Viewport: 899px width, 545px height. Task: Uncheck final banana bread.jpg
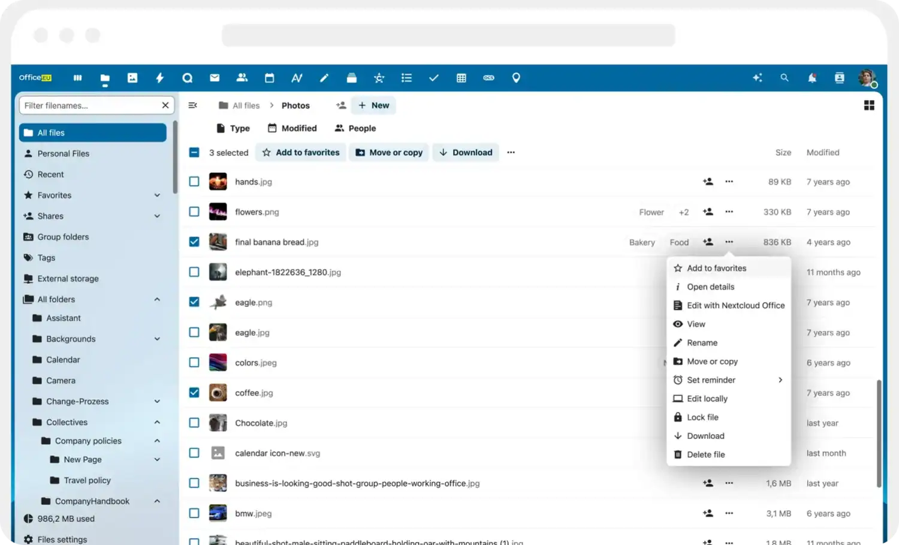click(x=194, y=242)
